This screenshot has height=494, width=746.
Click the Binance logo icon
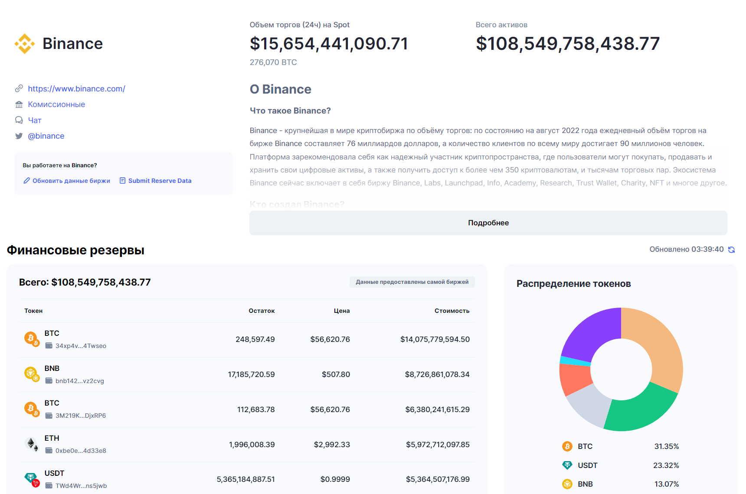25,43
